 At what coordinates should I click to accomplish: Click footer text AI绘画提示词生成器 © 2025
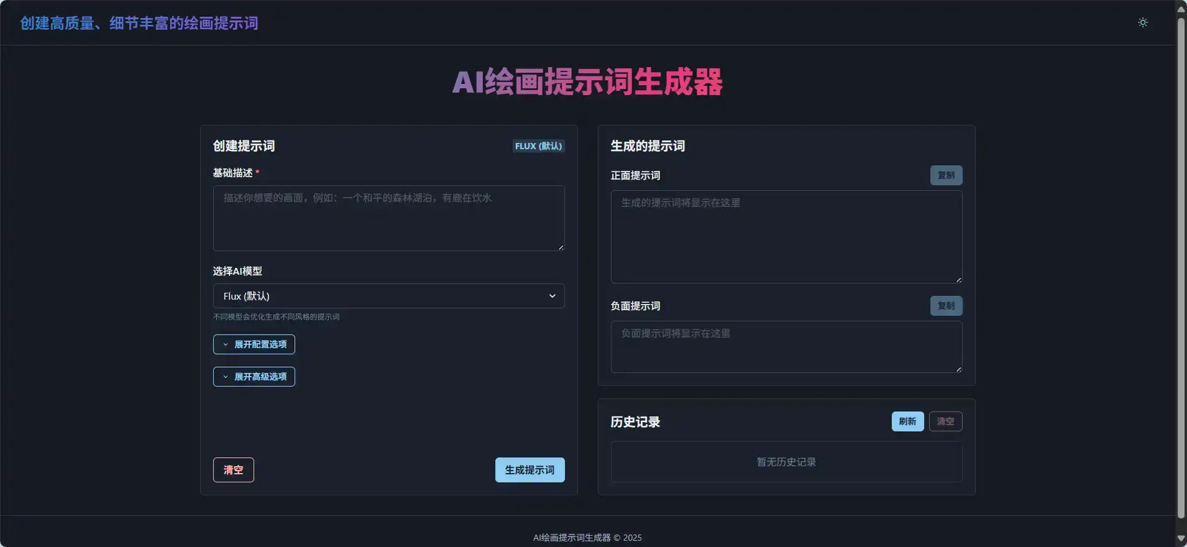click(x=587, y=538)
